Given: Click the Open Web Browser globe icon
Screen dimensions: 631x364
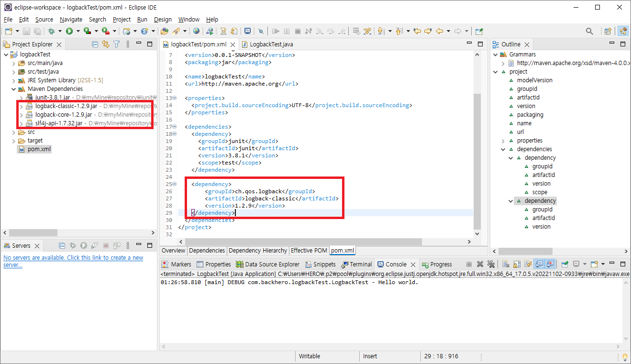Looking at the screenshot, I should [196, 31].
